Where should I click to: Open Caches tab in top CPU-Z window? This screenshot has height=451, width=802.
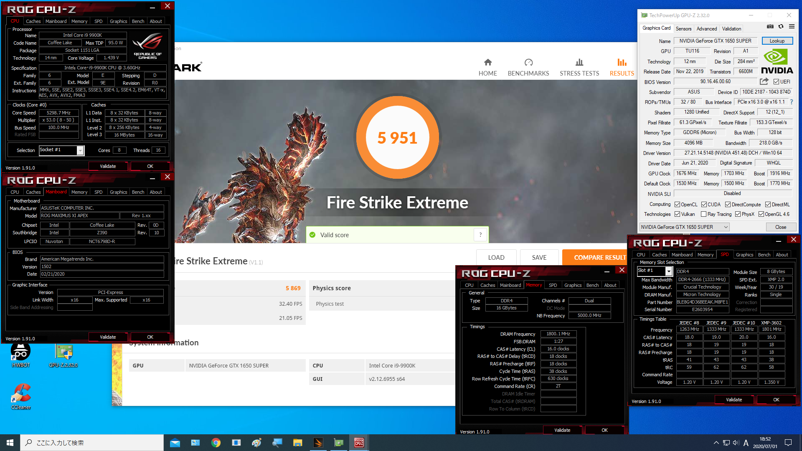pyautogui.click(x=33, y=21)
